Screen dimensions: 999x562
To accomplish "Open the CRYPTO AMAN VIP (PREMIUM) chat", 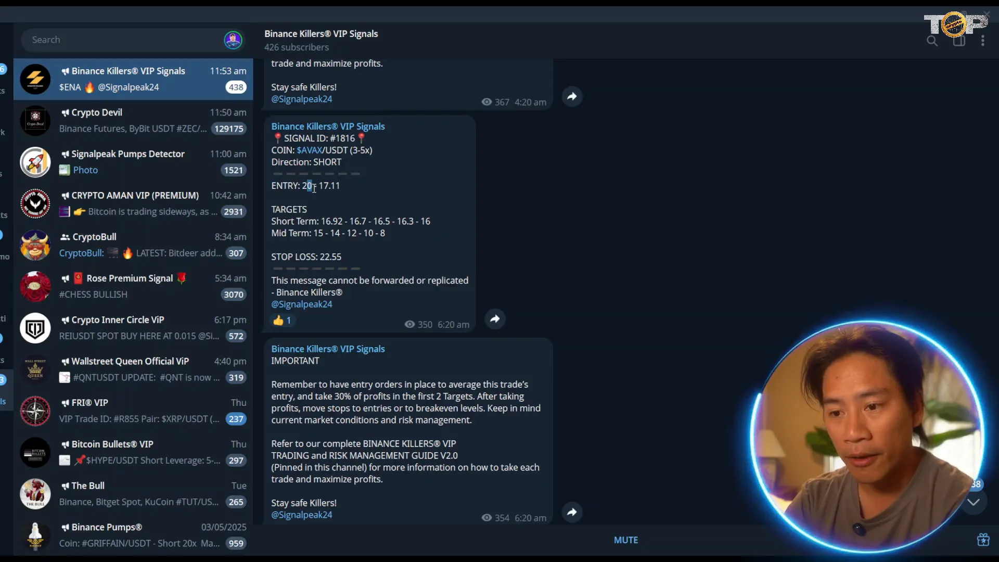I will click(133, 203).
